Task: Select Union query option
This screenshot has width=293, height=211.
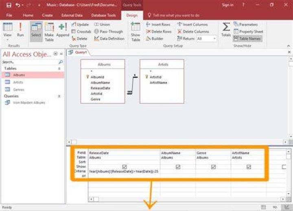Action: pos(102,24)
